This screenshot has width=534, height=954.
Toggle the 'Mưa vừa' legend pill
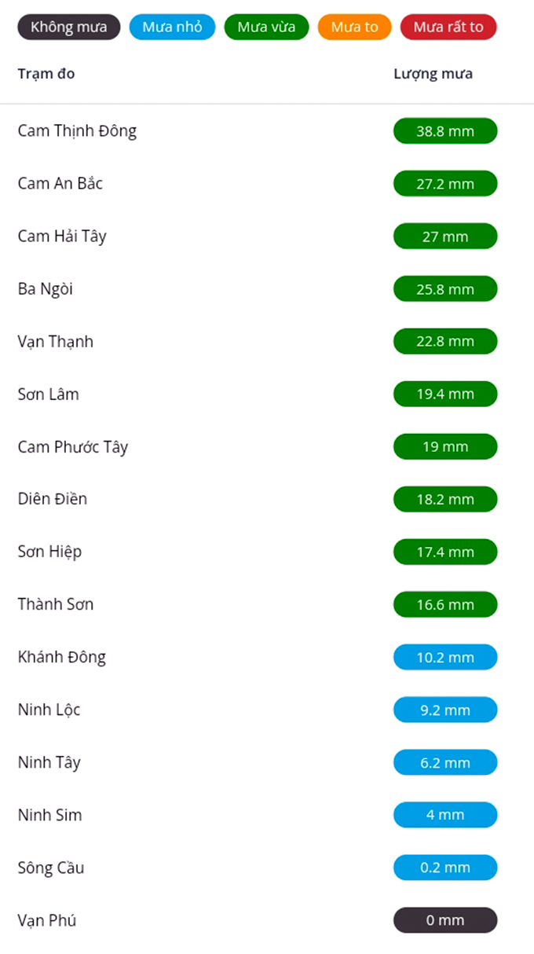click(x=266, y=27)
